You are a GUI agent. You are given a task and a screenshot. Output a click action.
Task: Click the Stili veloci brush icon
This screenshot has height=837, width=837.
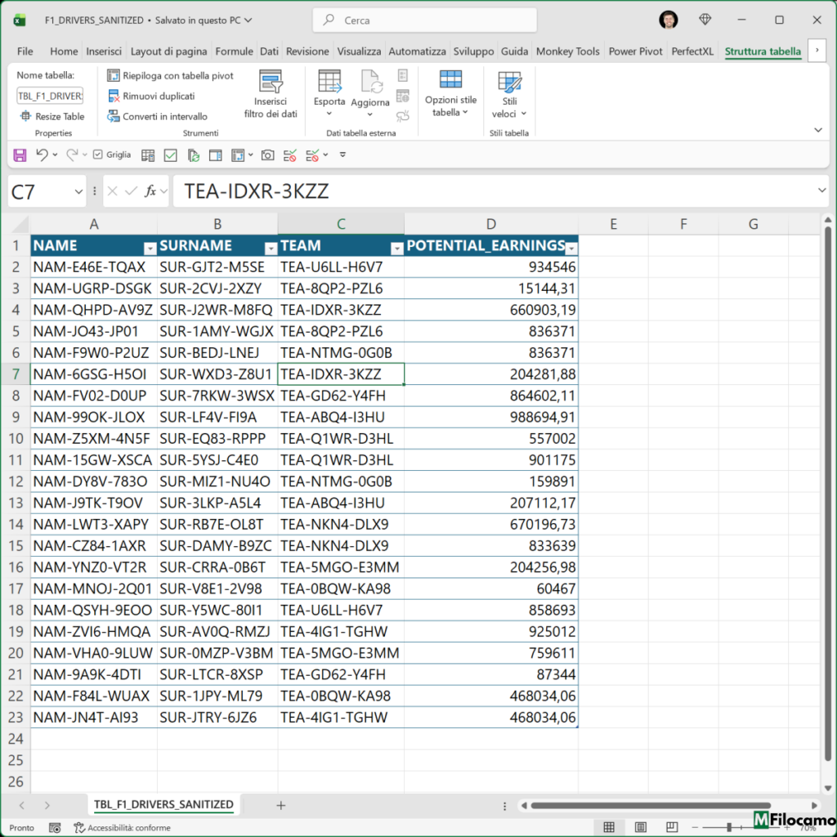[509, 82]
